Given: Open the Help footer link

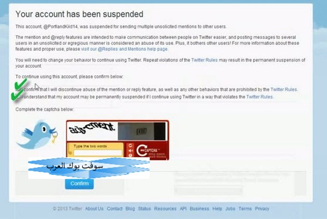Looking at the screenshot, I should pyautogui.click(x=217, y=209).
